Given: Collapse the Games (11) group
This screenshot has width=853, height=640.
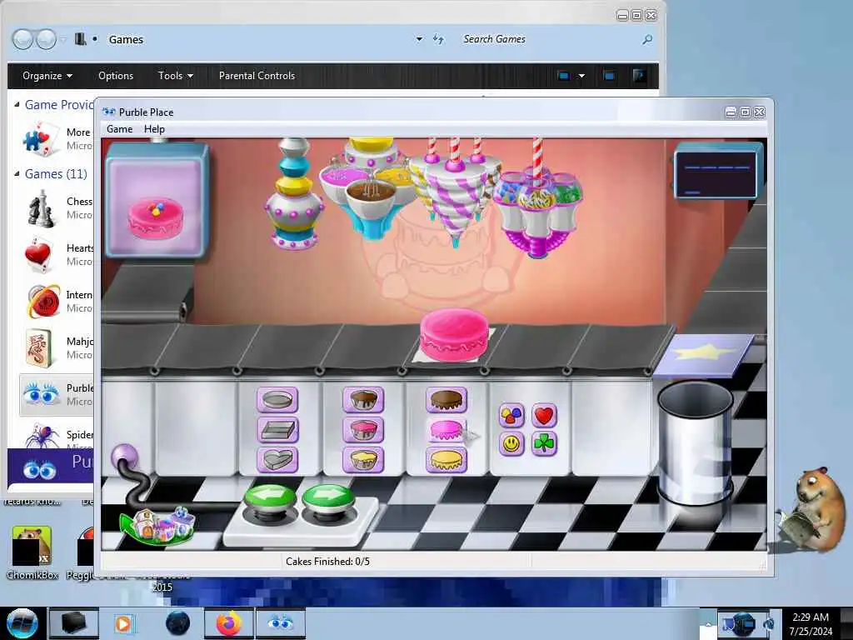Looking at the screenshot, I should click(17, 173).
